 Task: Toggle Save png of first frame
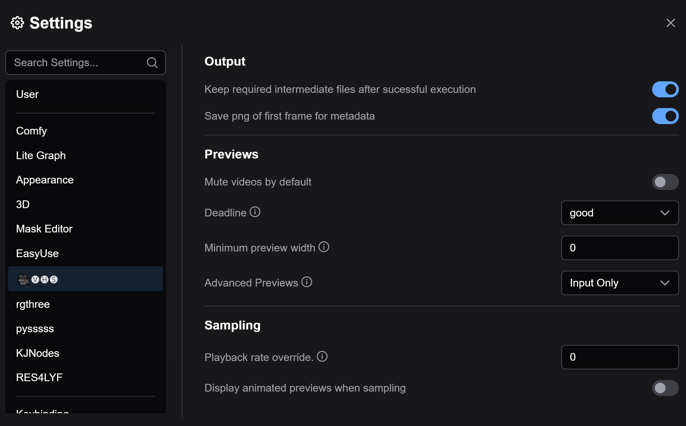click(665, 116)
